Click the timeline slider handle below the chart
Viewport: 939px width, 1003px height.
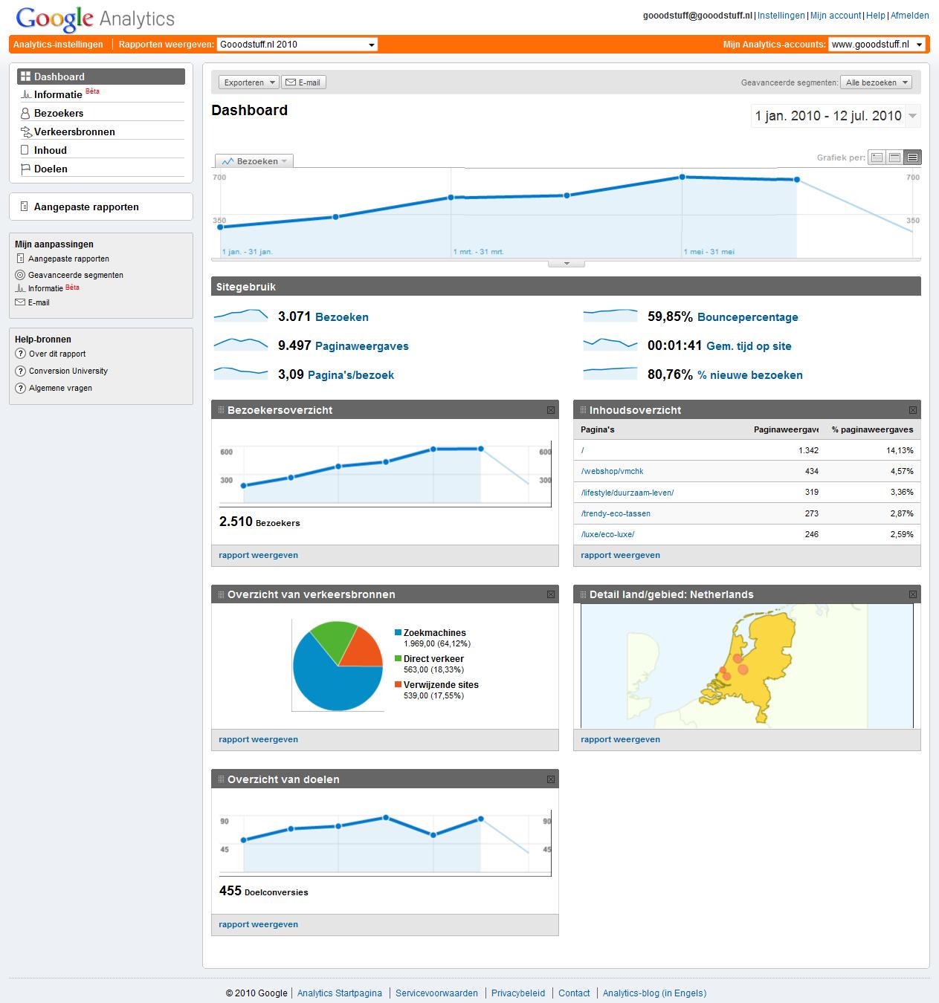(x=565, y=263)
